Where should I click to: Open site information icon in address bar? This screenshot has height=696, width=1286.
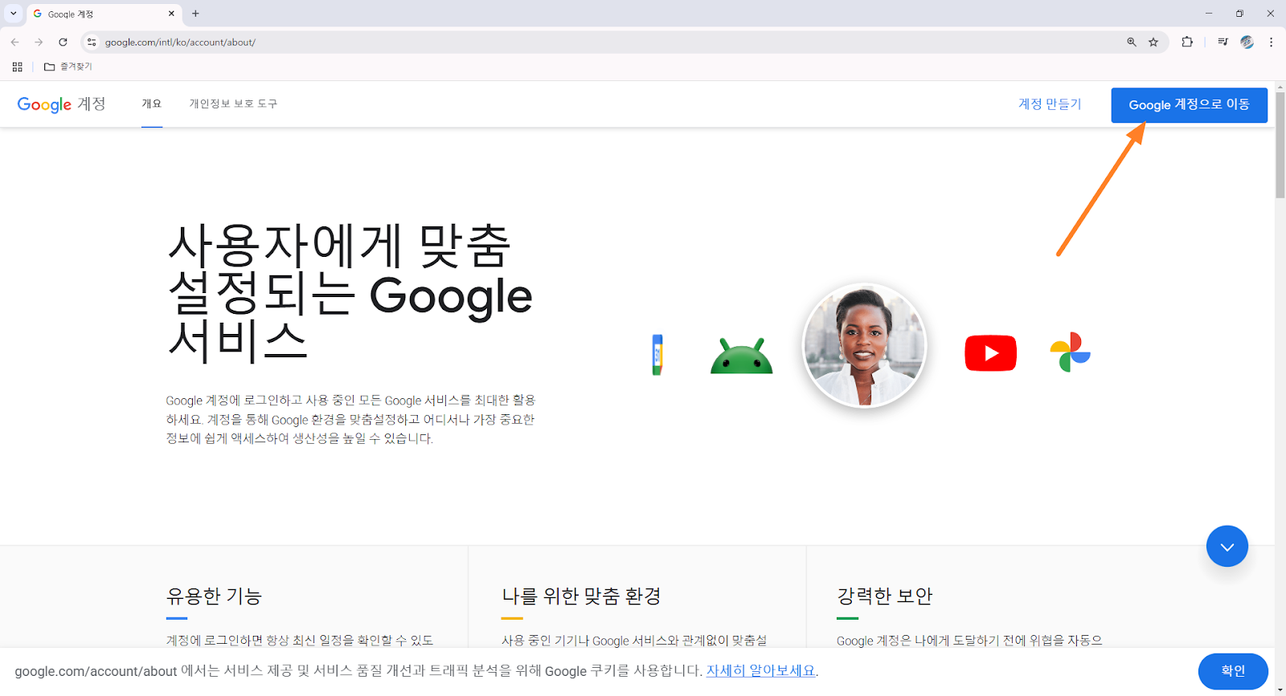92,42
